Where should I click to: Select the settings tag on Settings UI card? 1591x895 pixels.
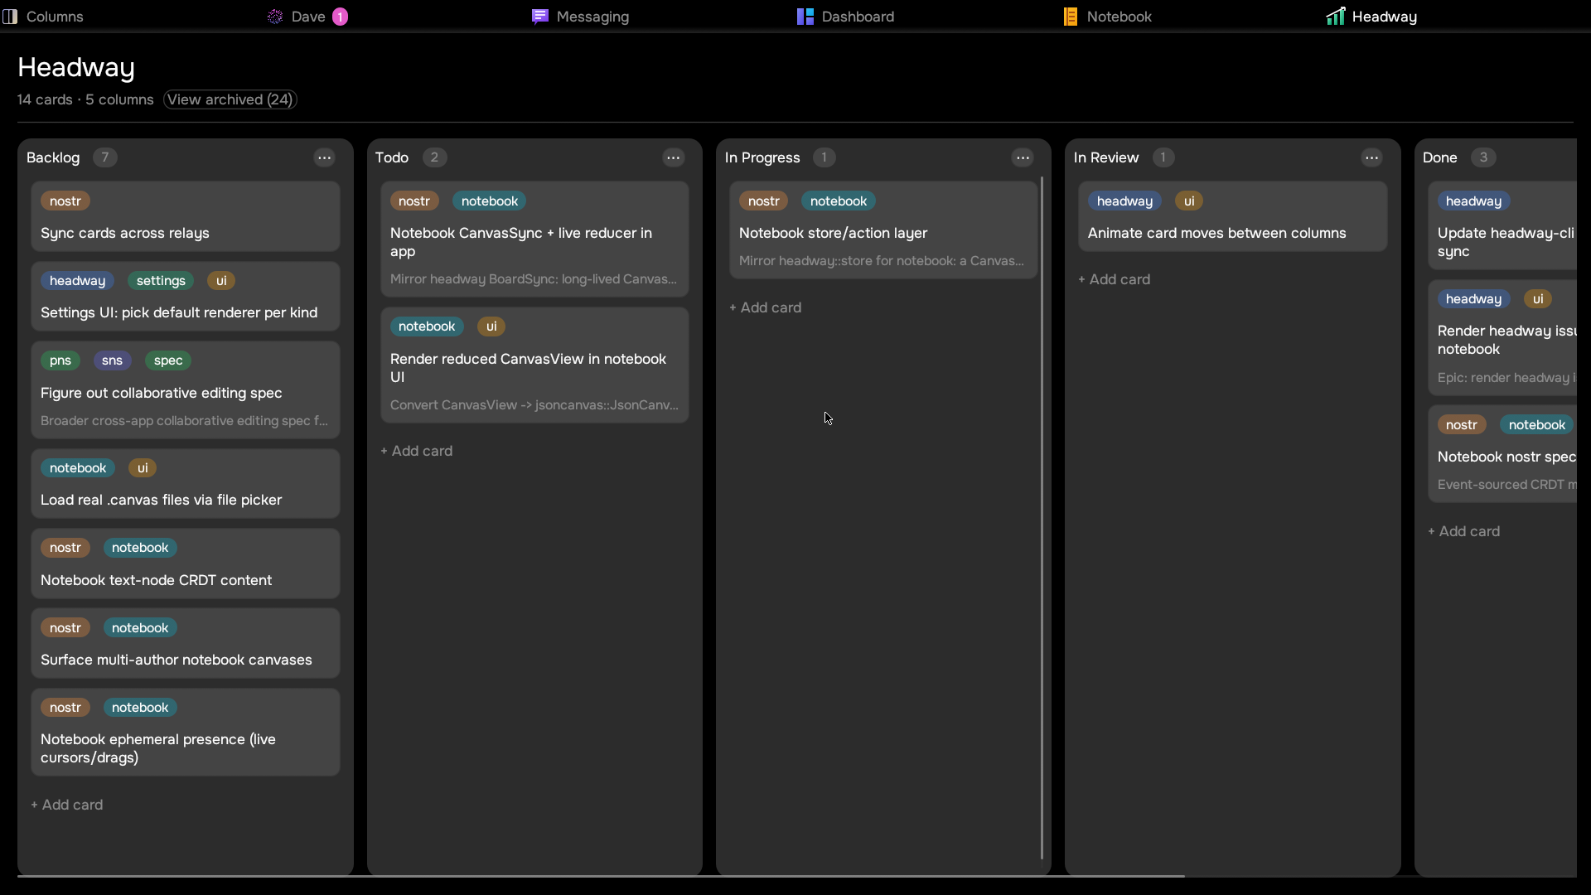pyautogui.click(x=161, y=281)
